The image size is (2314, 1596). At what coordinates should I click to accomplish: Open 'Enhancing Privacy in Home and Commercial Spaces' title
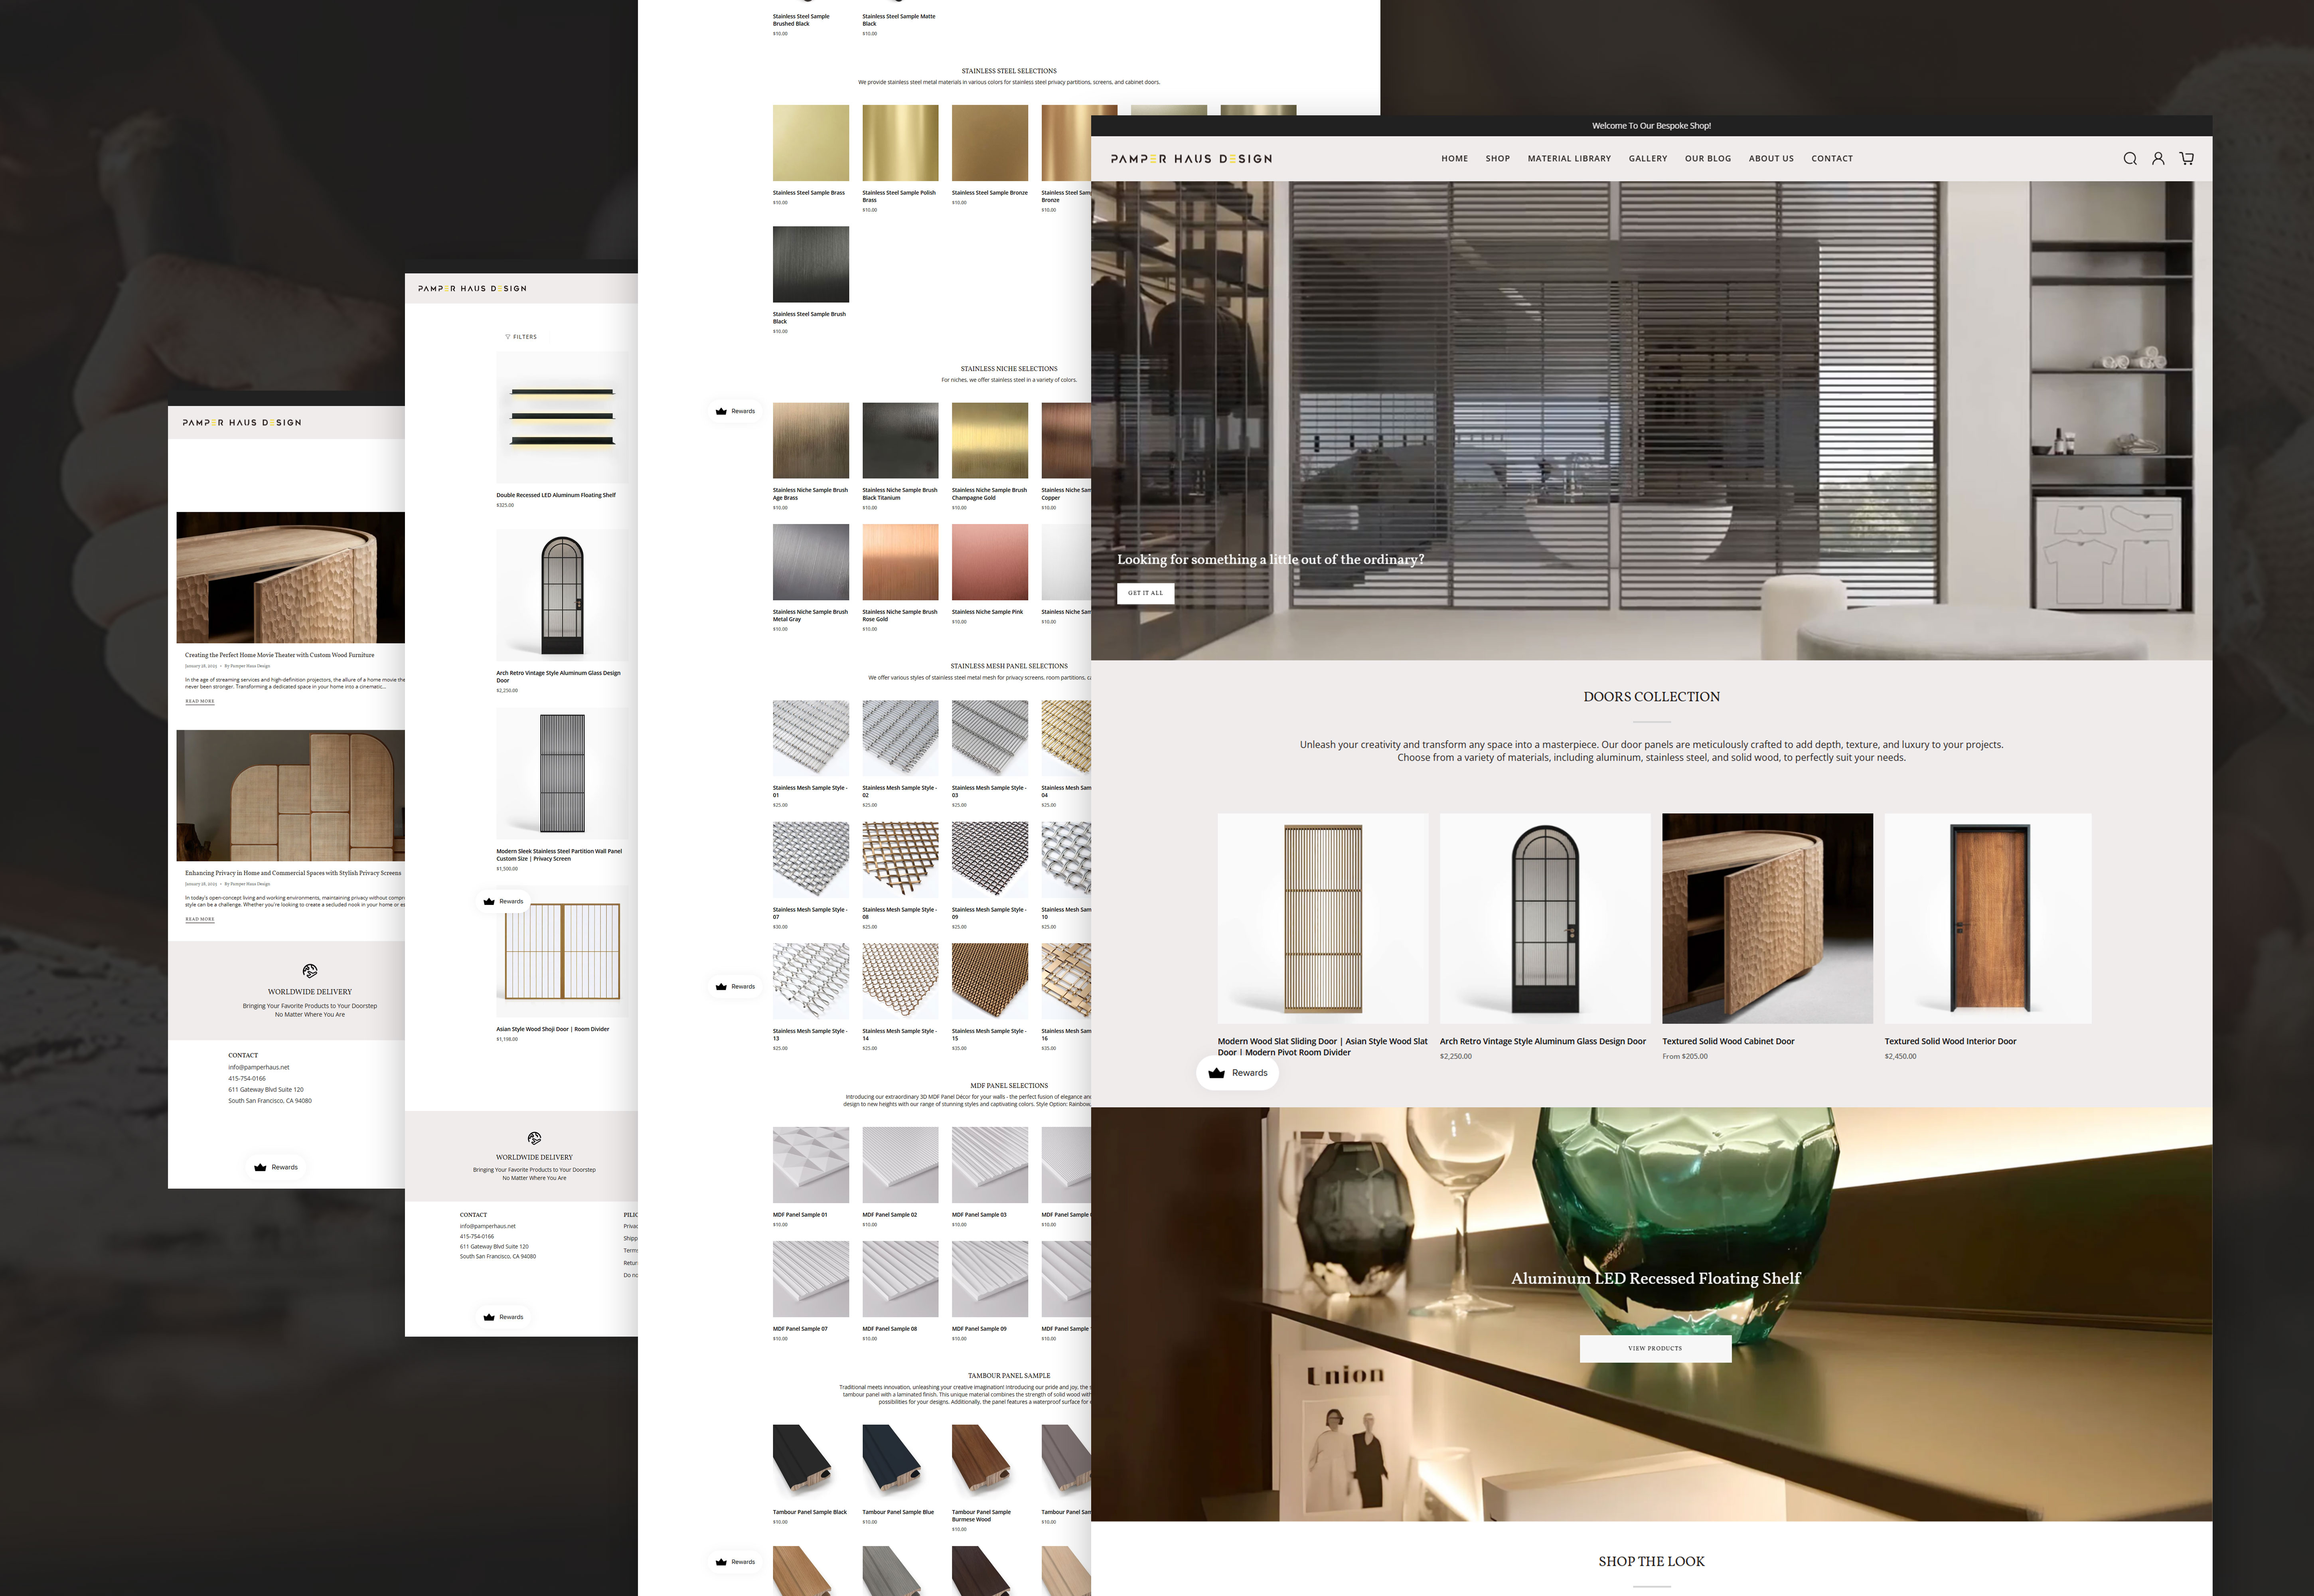(x=292, y=873)
